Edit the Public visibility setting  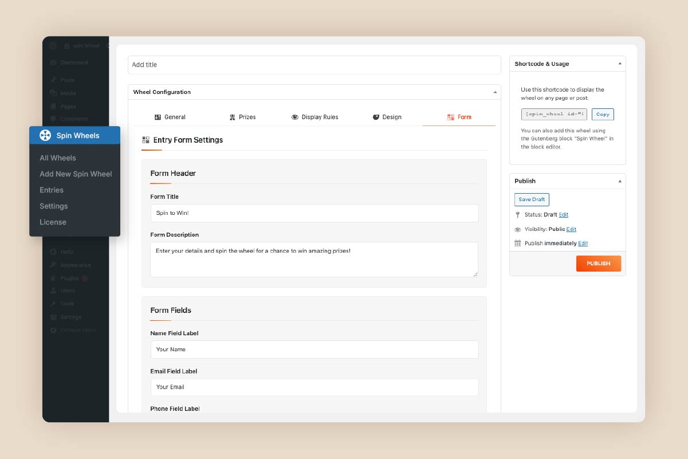tap(571, 229)
